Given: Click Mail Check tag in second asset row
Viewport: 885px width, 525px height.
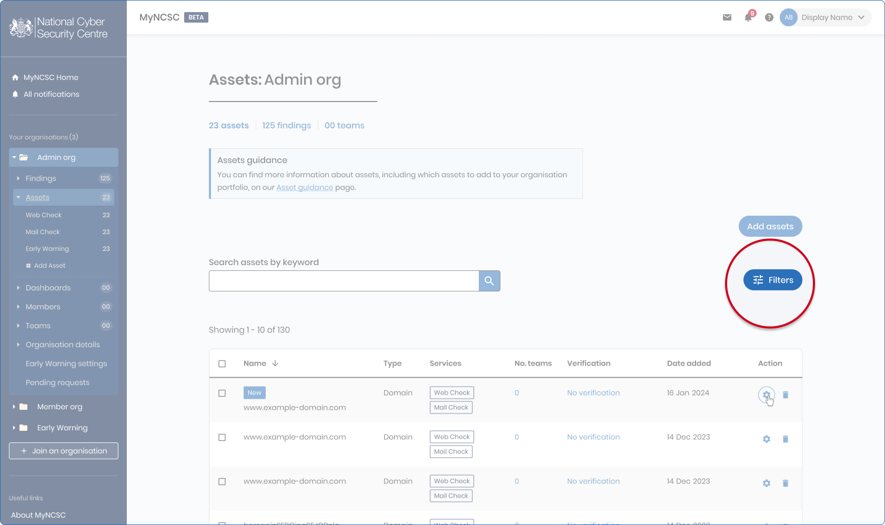Looking at the screenshot, I should [451, 451].
